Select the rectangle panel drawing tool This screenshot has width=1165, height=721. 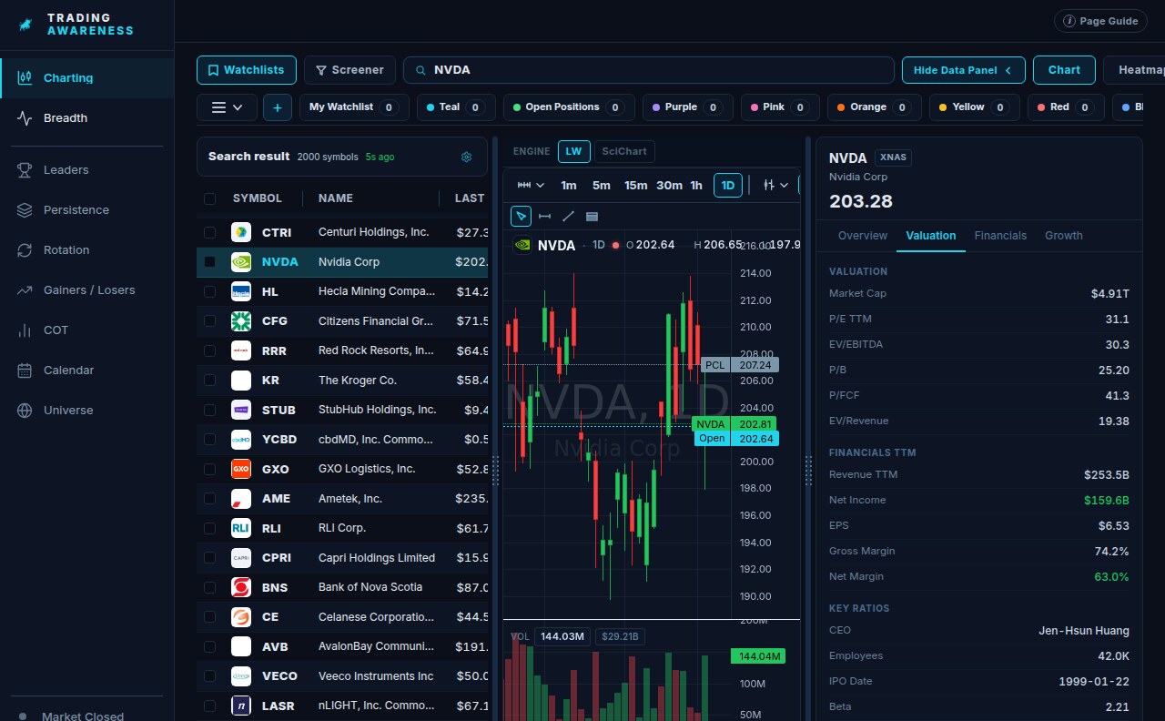coord(592,217)
